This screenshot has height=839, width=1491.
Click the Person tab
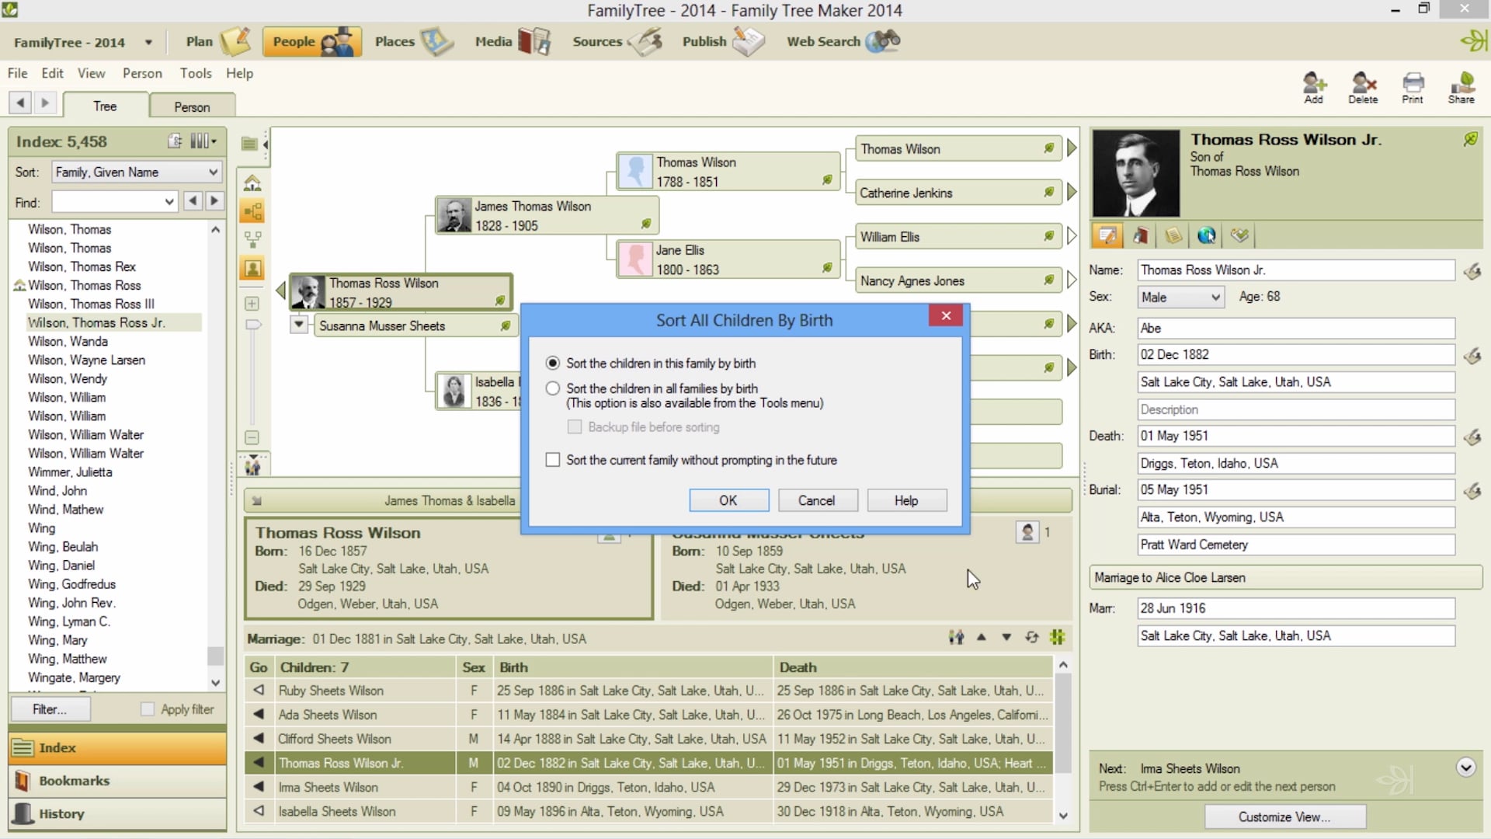(x=190, y=106)
